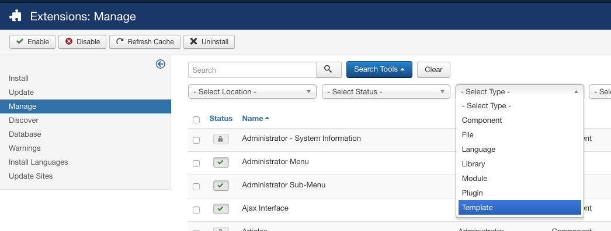Click the Clear filters button
Image resolution: width=611 pixels, height=231 pixels.
tap(433, 69)
